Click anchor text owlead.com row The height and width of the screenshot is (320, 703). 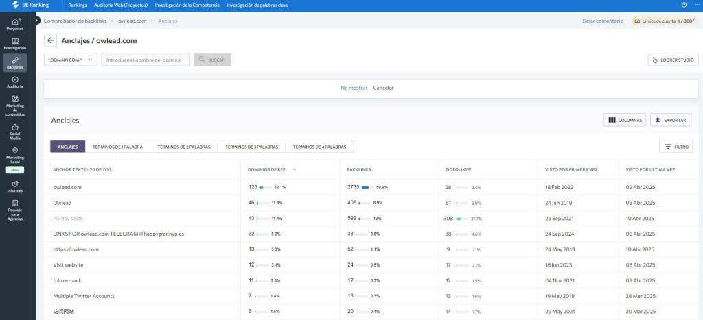tap(67, 187)
